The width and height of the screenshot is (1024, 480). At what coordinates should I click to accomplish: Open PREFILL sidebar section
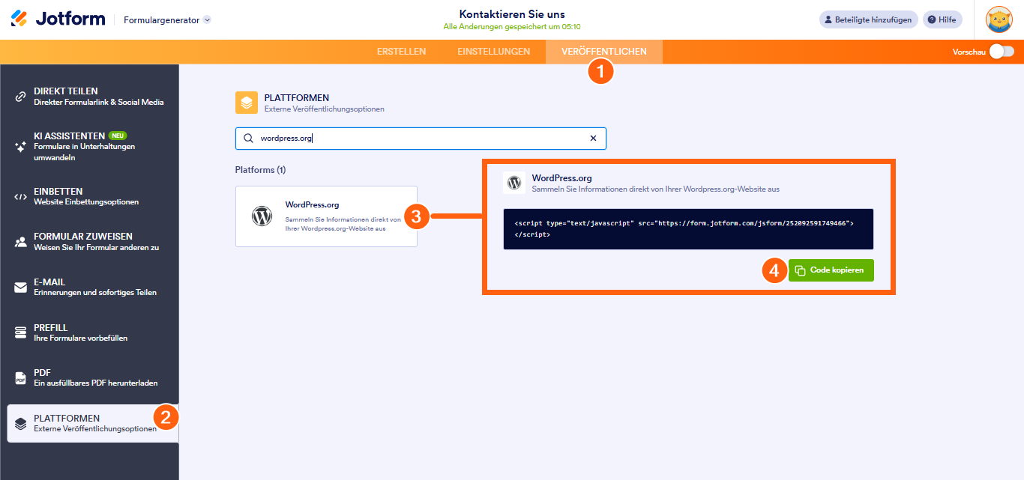pos(89,332)
